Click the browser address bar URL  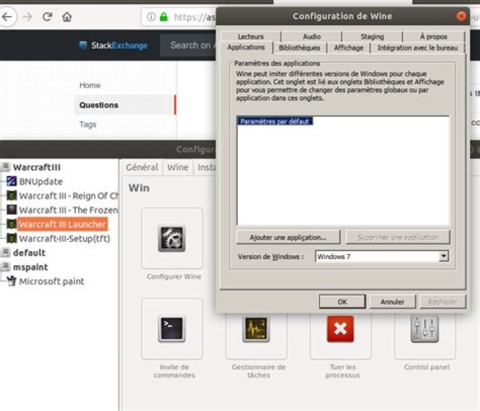click(195, 17)
